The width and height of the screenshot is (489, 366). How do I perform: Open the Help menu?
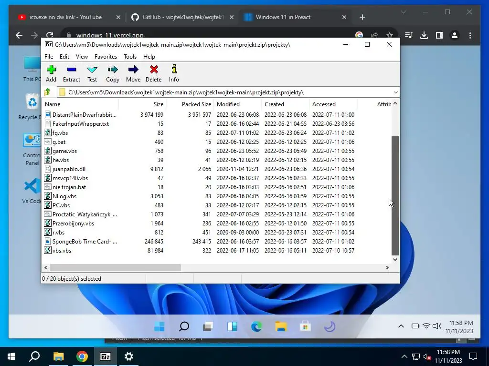[149, 57]
